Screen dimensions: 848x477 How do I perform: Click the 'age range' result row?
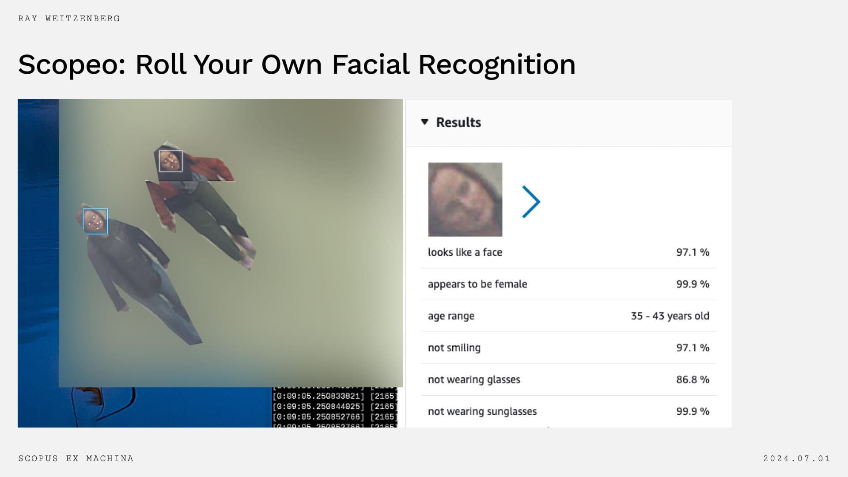coord(450,316)
